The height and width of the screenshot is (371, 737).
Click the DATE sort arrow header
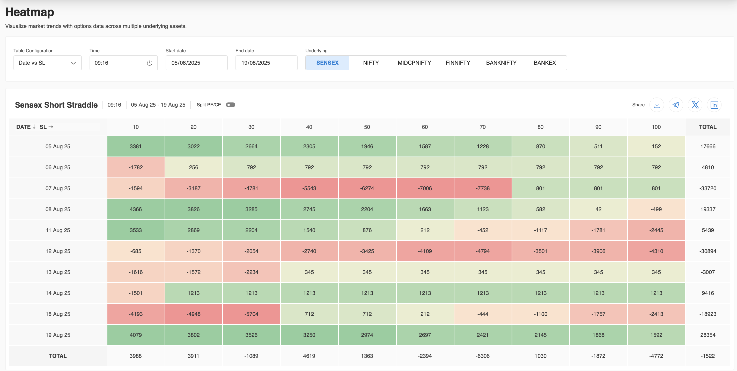point(26,127)
